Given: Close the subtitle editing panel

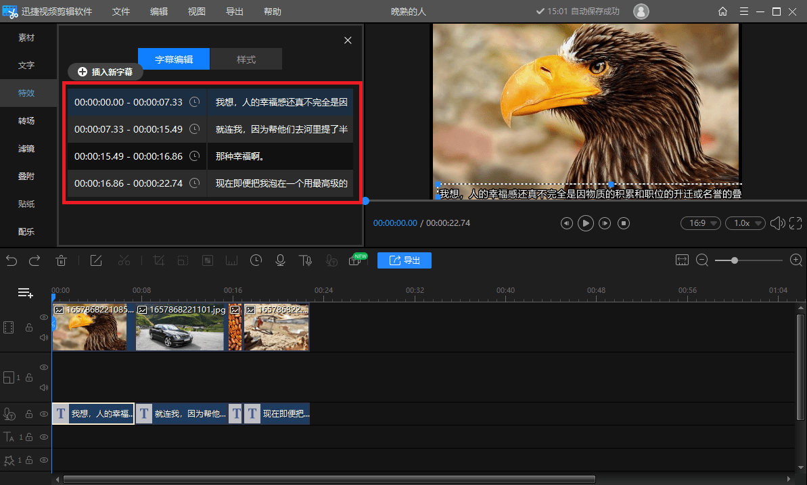Looking at the screenshot, I should point(348,40).
